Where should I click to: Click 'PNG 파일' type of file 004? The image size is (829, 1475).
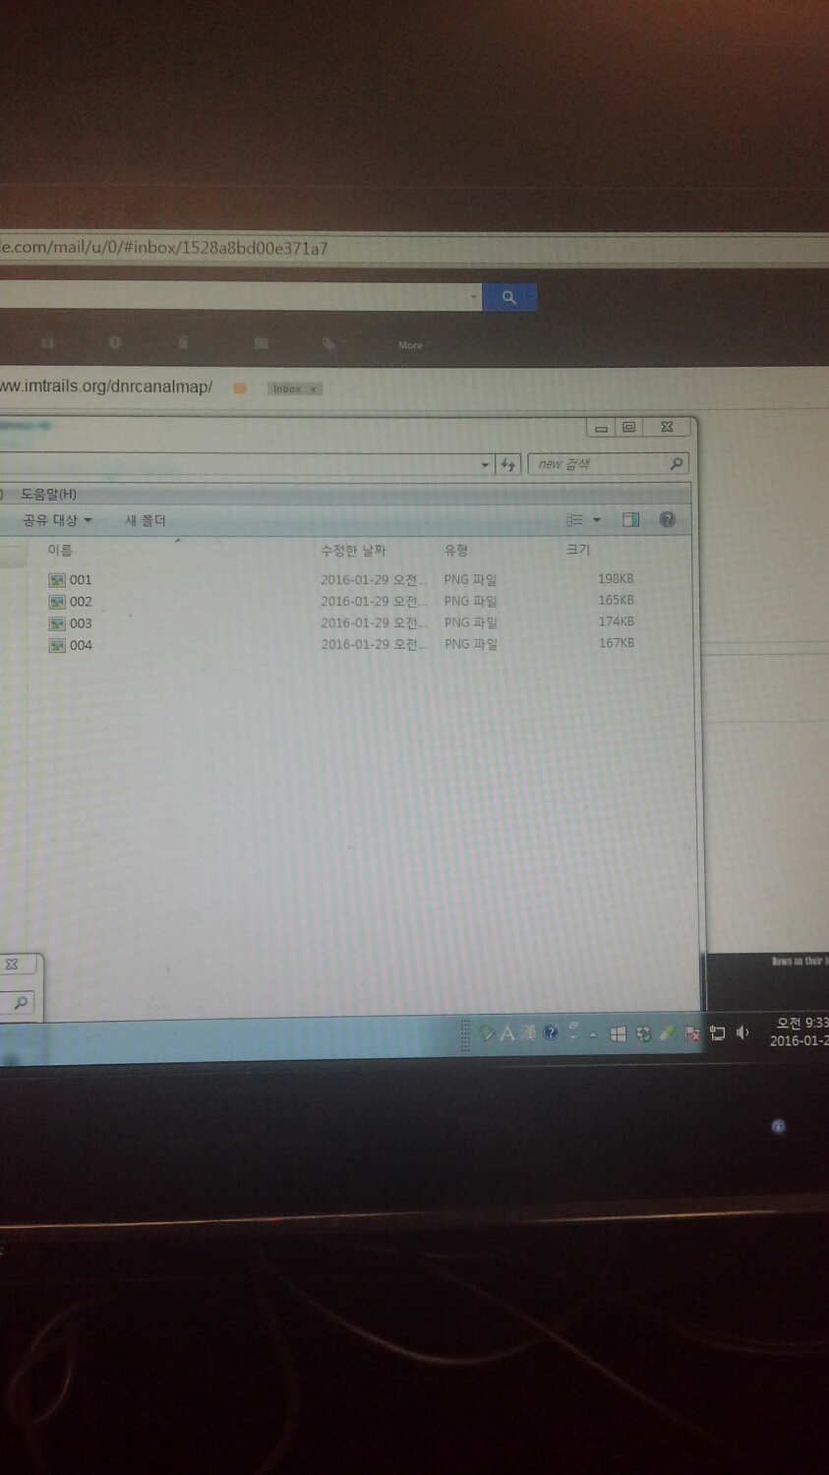click(470, 644)
